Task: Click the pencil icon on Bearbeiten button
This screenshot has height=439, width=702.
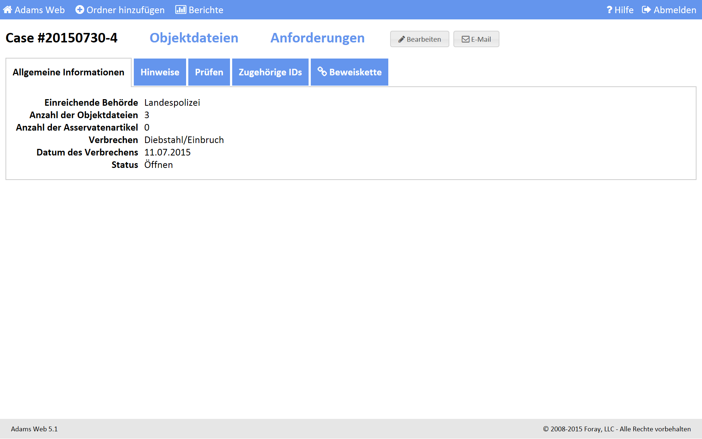Action: tap(401, 40)
